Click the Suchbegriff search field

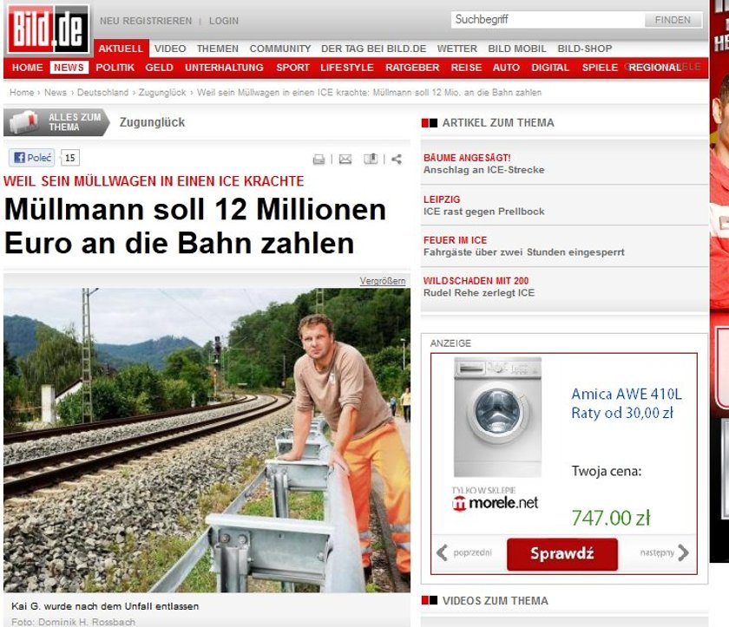548,19
